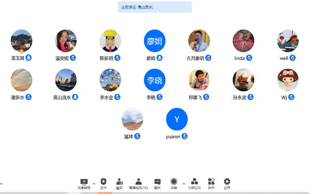Toggle muted microphone icon next to linda

(249, 58)
